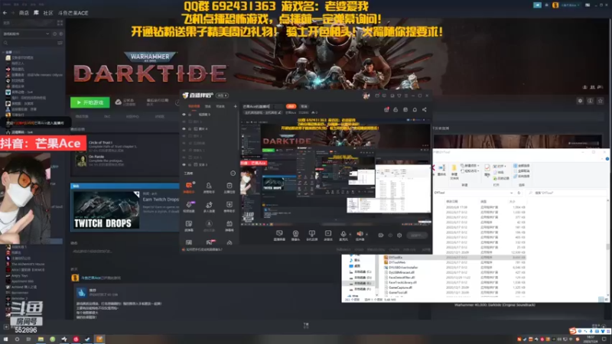The image size is (612, 344).
Task: Open Steam 社区 tab
Action: pyautogui.click(x=48, y=13)
